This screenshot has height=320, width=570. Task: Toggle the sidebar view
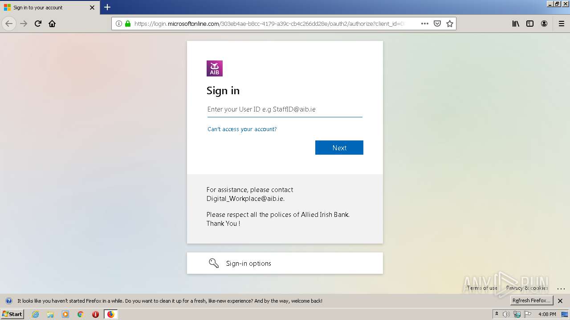coord(530,24)
